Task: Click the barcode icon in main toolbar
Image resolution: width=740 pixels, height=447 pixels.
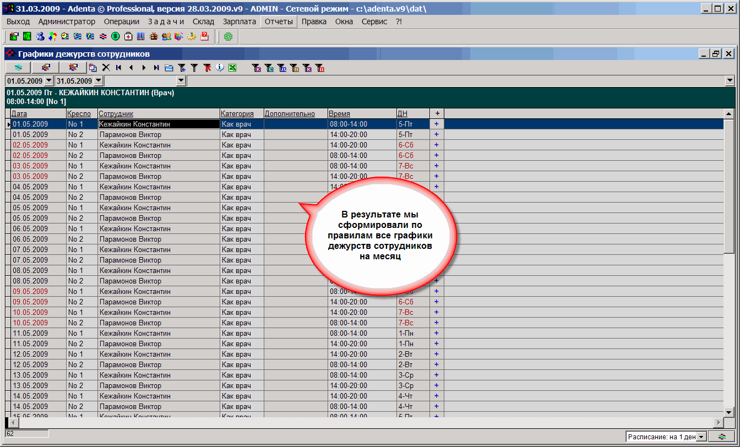Action: pyautogui.click(x=141, y=36)
